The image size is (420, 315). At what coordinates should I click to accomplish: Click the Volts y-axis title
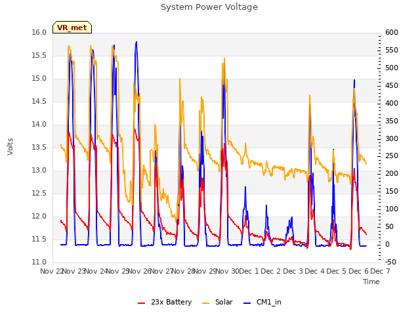[x=10, y=146]
